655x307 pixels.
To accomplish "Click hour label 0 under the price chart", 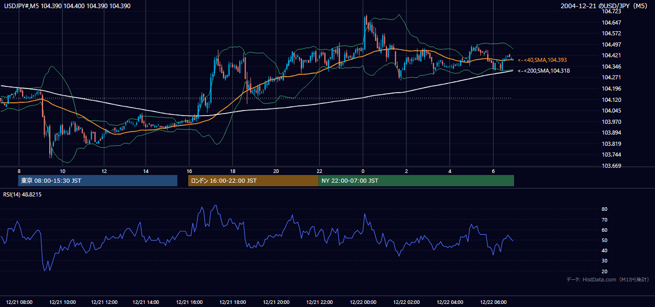I will (363, 171).
